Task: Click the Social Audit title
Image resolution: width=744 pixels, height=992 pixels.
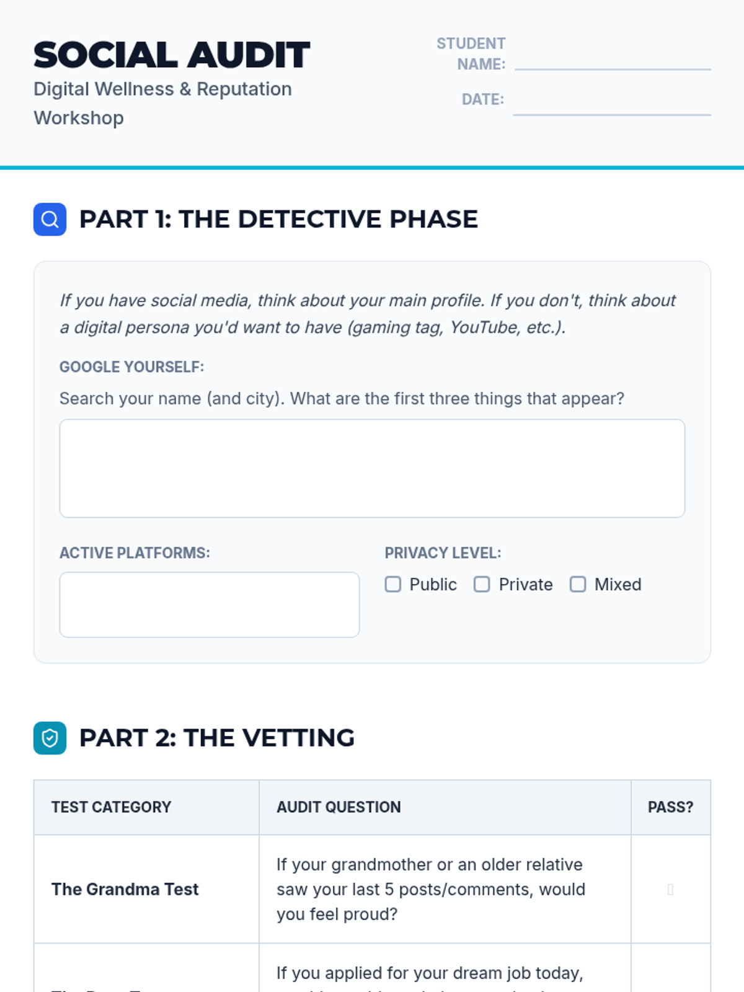Action: [172, 55]
